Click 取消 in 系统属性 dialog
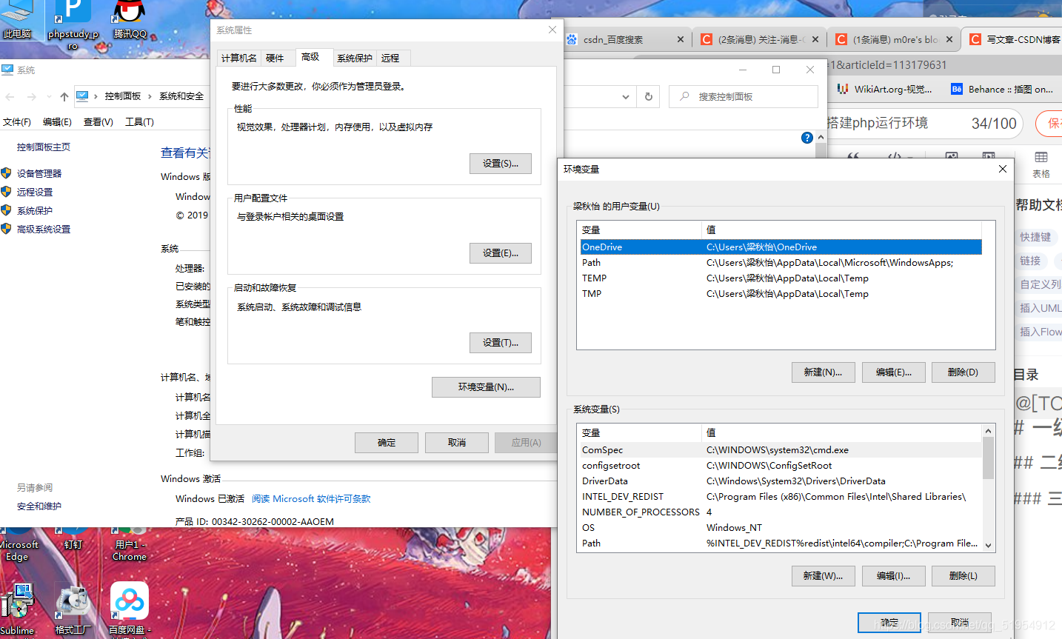Viewport: 1062px width, 639px height. coord(457,443)
